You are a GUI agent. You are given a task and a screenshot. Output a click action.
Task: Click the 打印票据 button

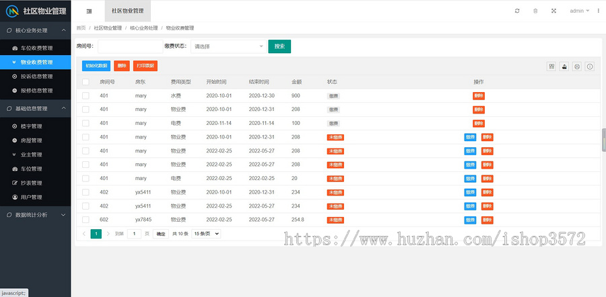[x=145, y=66]
